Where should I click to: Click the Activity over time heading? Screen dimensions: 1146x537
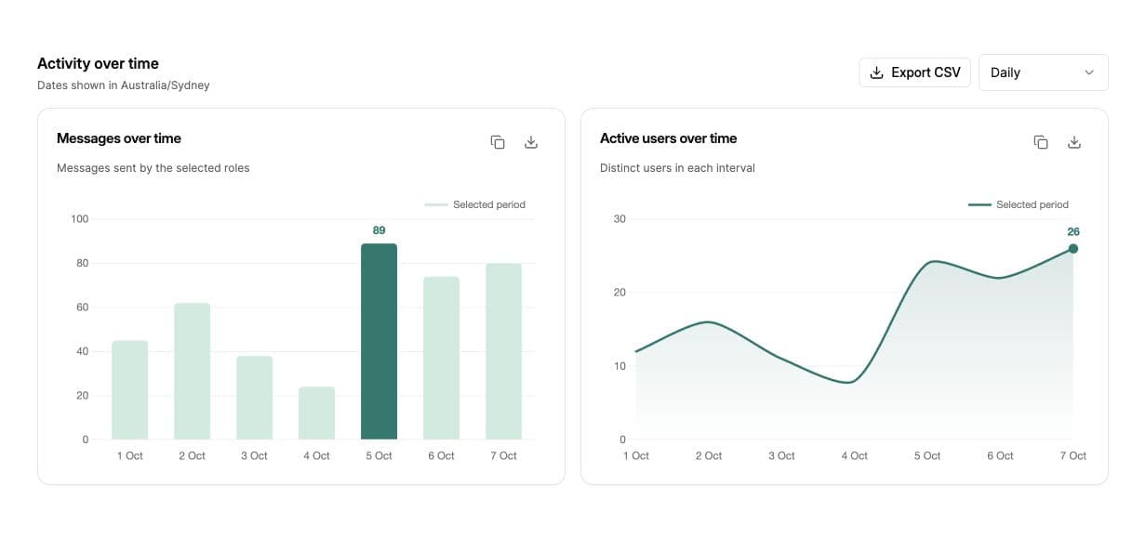pos(98,63)
